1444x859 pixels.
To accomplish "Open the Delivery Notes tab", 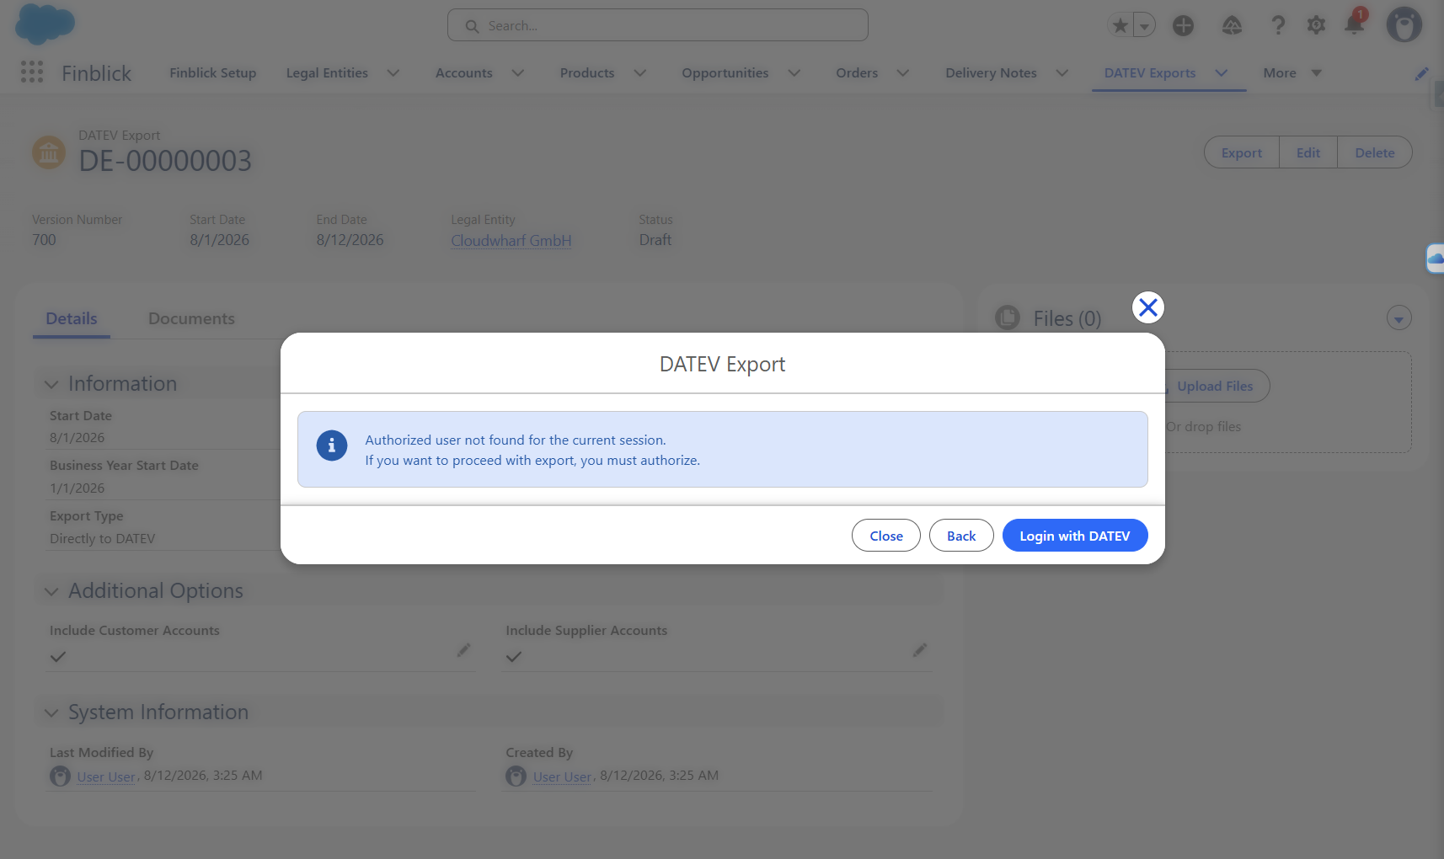I will point(991,73).
